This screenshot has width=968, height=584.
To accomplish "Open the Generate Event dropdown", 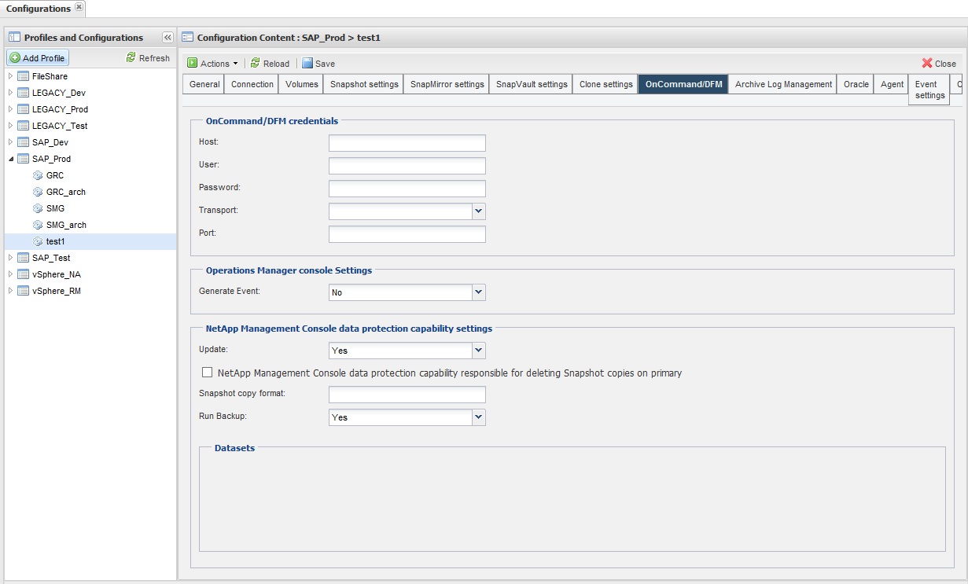I will point(478,292).
